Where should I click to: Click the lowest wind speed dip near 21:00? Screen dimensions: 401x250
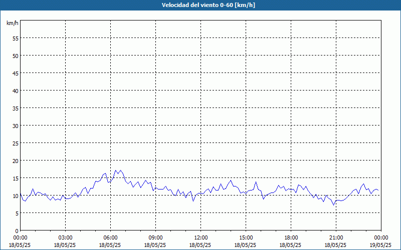(333, 204)
